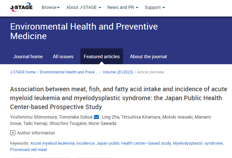
Task: Click the J-STAGE home breadcrumb link
Action: (x=23, y=72)
